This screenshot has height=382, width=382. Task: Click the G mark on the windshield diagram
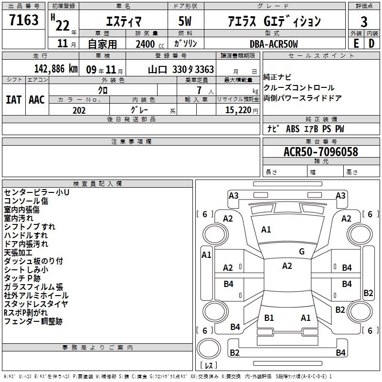coord(302,252)
